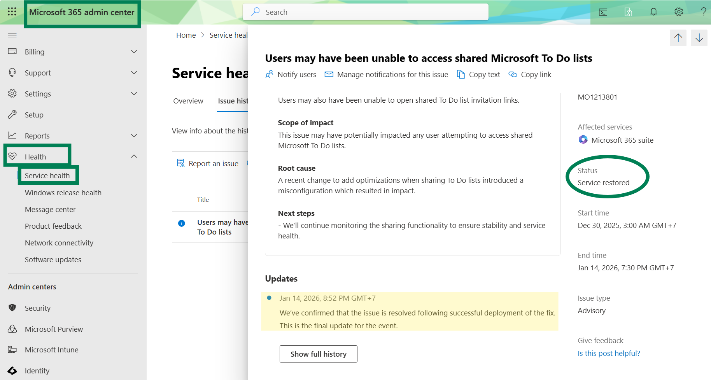Click the info icon beside the To Do issue
The image size is (711, 380).
(x=181, y=223)
